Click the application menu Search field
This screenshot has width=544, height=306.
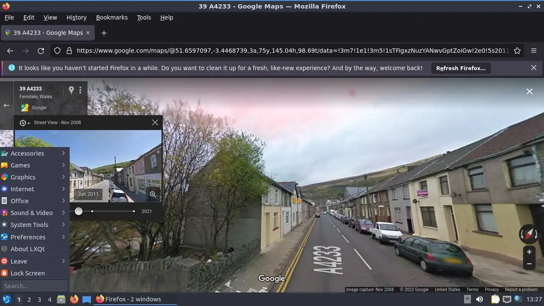(34, 286)
